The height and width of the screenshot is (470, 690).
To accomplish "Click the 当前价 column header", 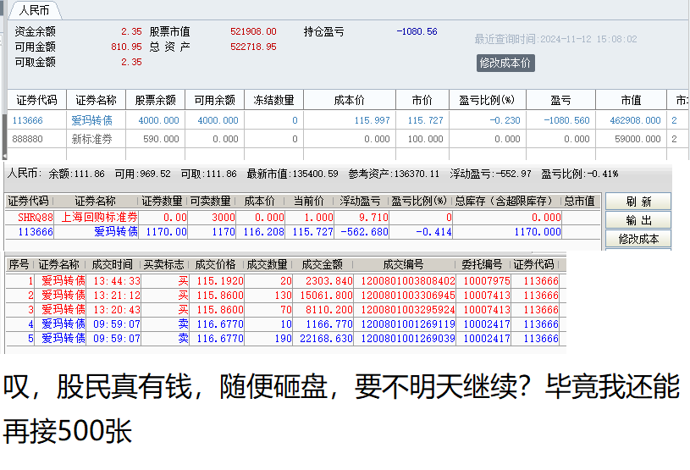I will coord(308,201).
